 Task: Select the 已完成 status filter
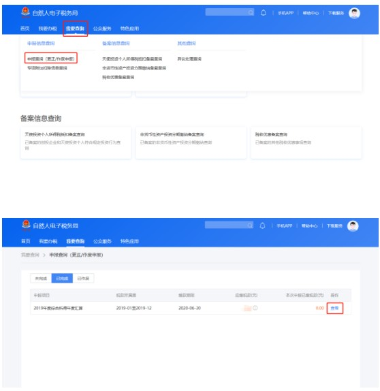[x=62, y=279]
